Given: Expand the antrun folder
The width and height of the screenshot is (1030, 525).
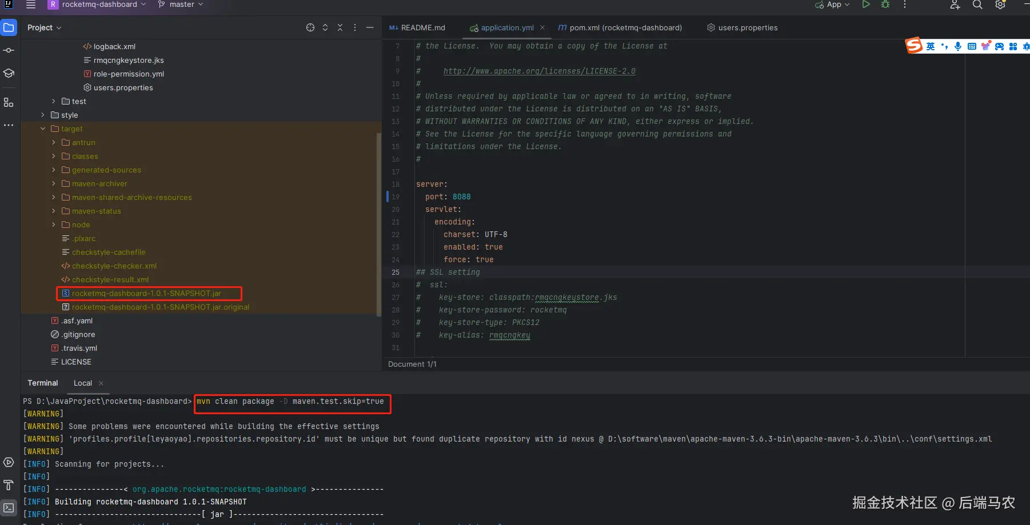Looking at the screenshot, I should 54,142.
